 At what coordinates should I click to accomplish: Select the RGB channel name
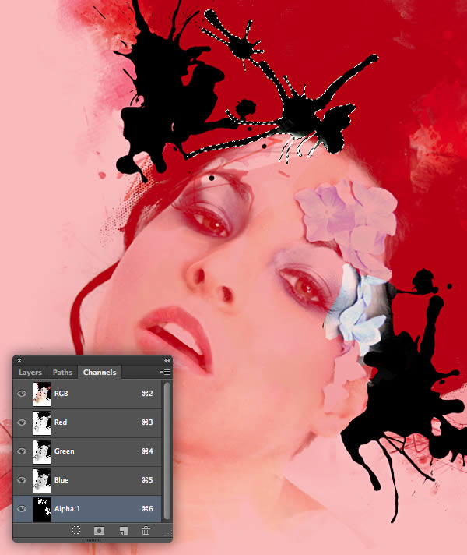[61, 394]
